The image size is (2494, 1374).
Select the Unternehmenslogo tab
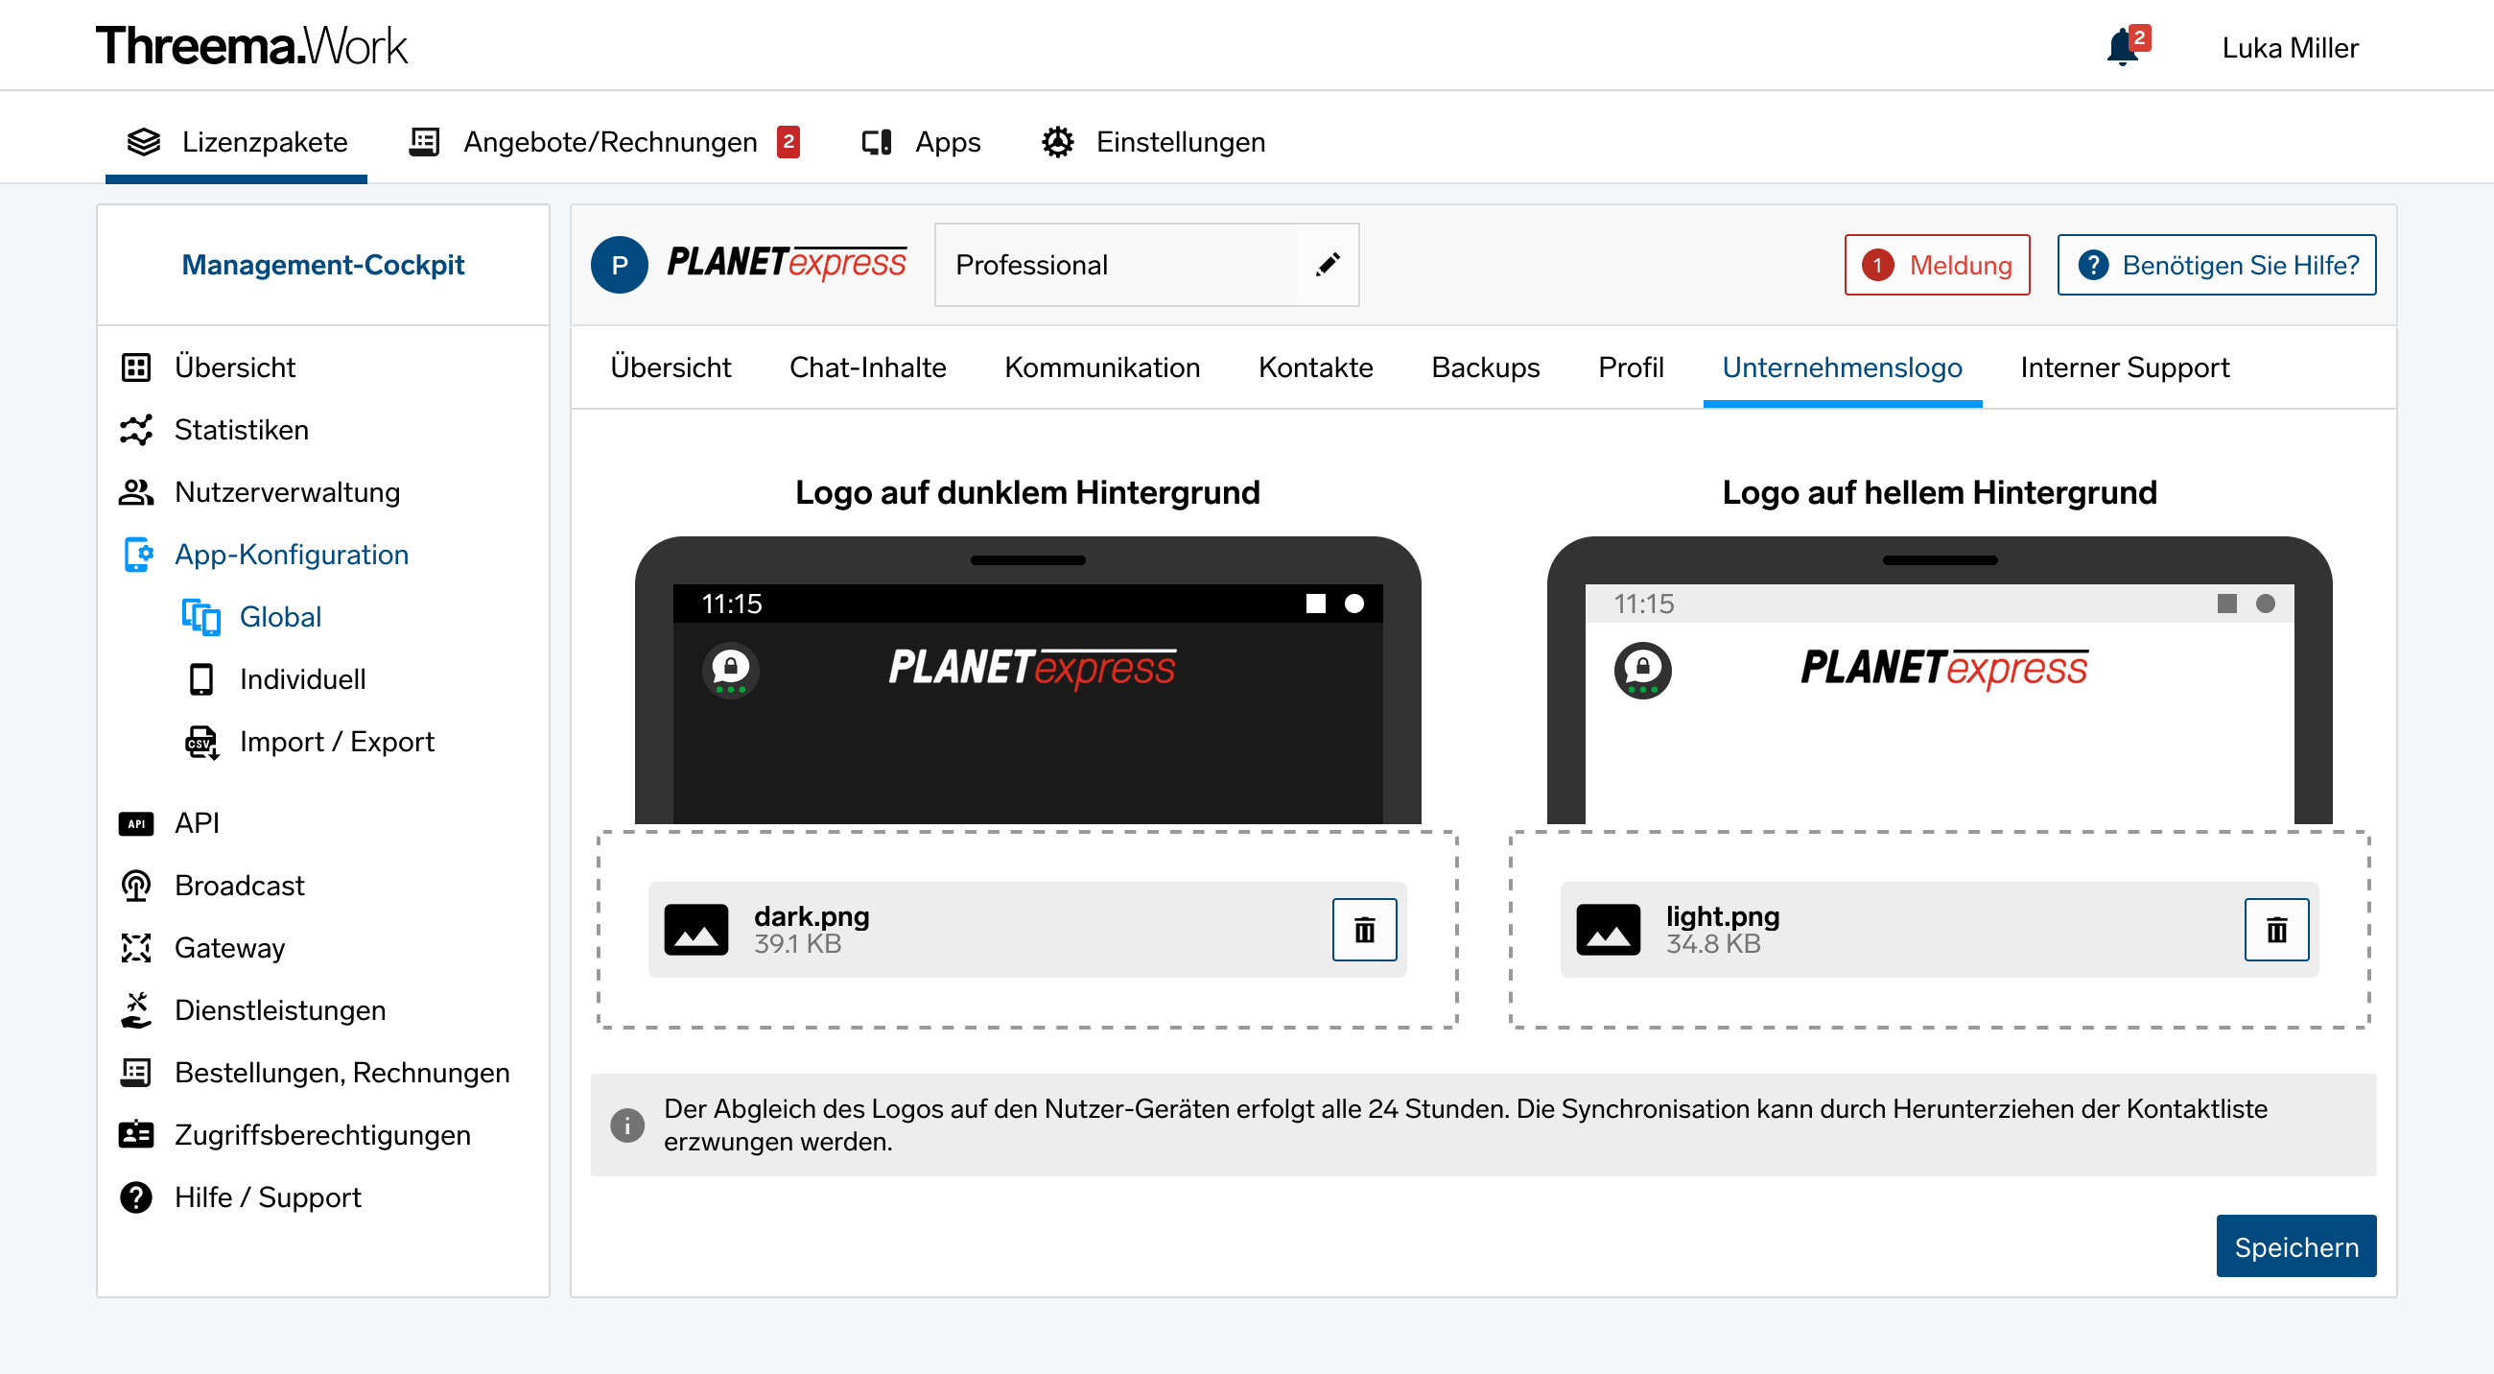coord(1842,367)
